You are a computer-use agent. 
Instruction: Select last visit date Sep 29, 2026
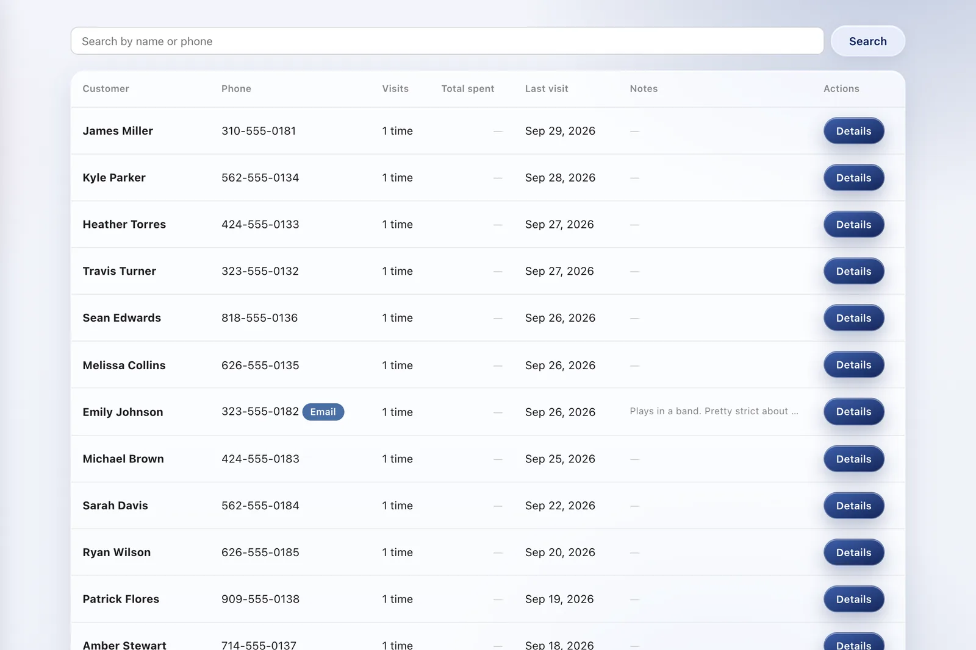560,131
